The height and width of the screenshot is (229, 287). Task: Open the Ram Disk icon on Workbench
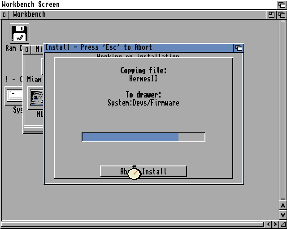(x=19, y=34)
